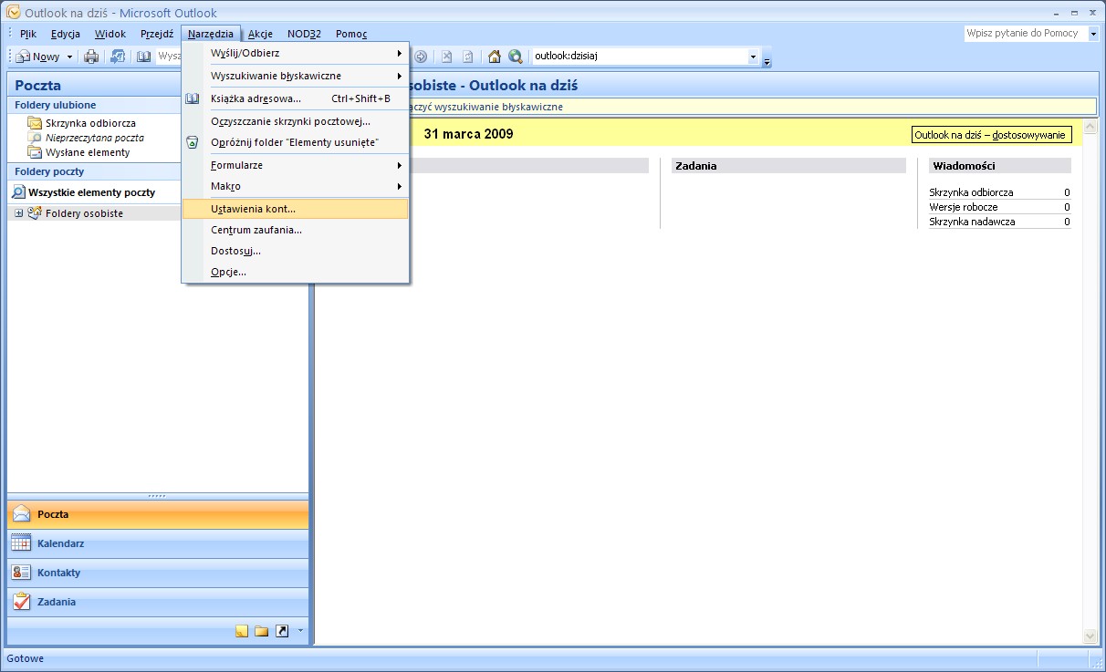1106x672 pixels.
Task: Select Nieprzeczytana poczta folder
Action: (x=94, y=138)
